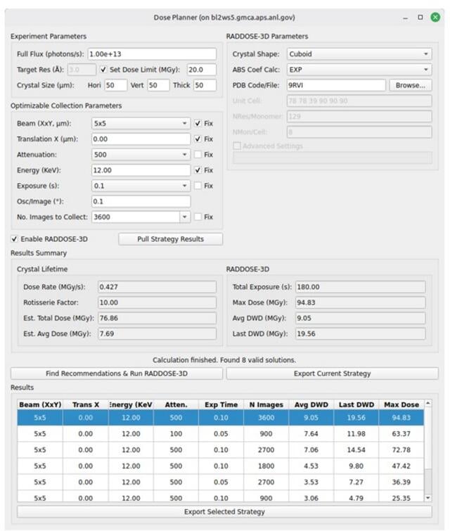
Task: Check Fix for Exposure
Action: (198, 186)
